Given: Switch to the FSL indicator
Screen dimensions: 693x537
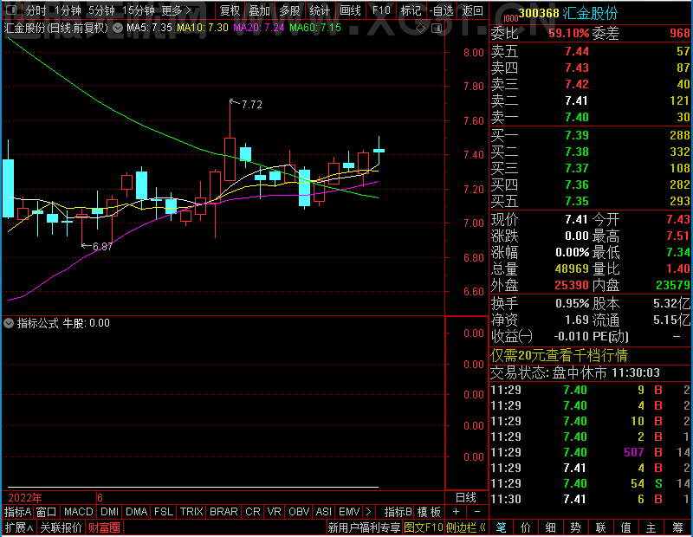Looking at the screenshot, I should tap(164, 512).
